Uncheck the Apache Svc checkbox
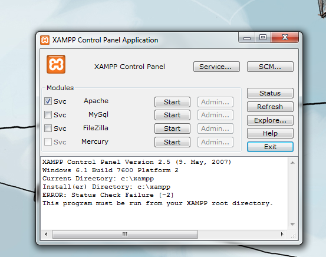Screen dimensions: 326x257 [x=48, y=101]
